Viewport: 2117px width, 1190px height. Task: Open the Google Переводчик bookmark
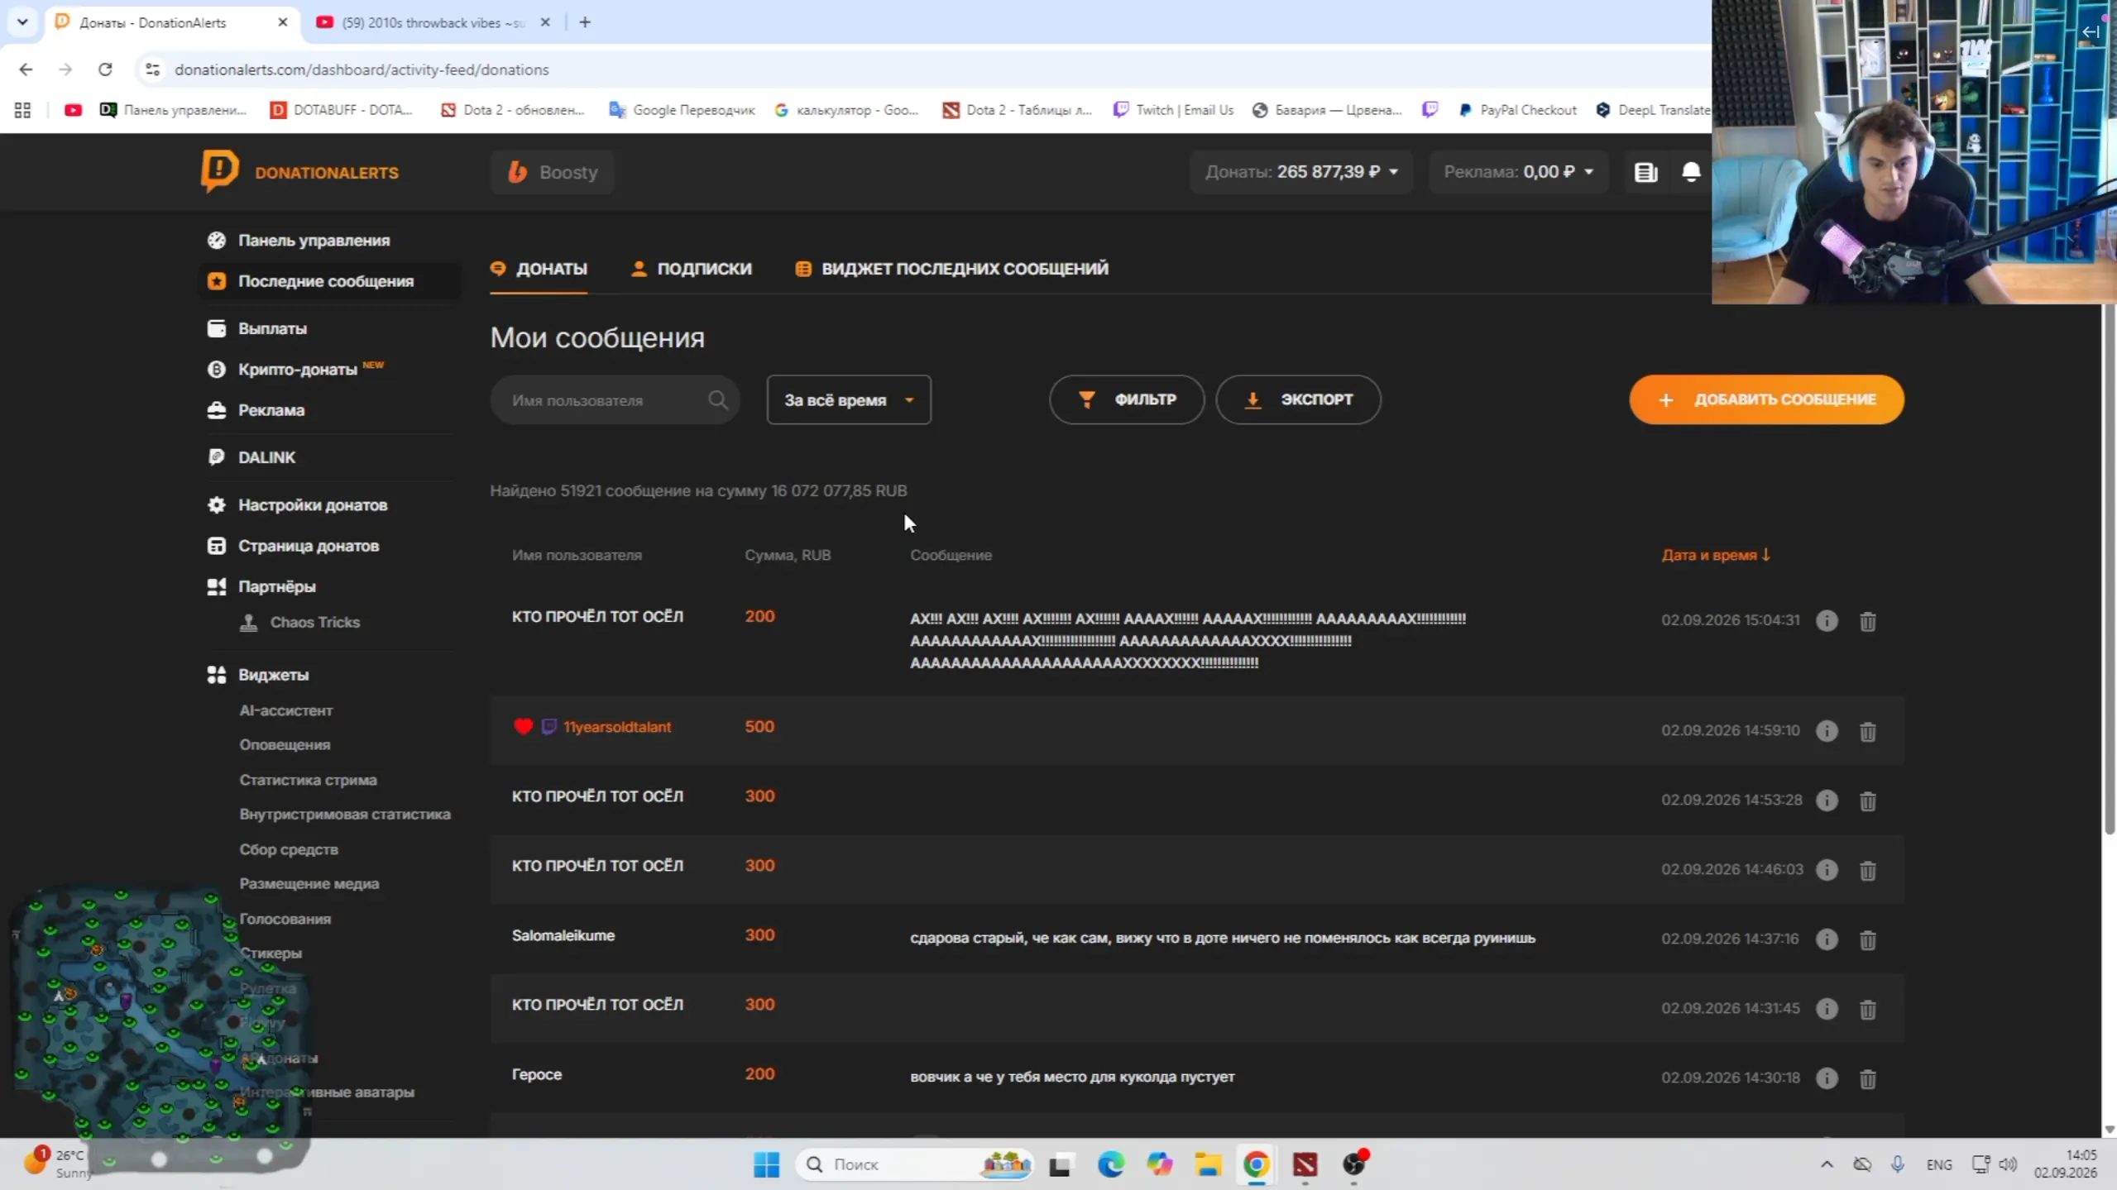tap(682, 110)
